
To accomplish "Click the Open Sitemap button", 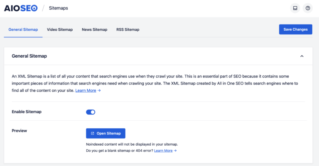I will (106, 133).
